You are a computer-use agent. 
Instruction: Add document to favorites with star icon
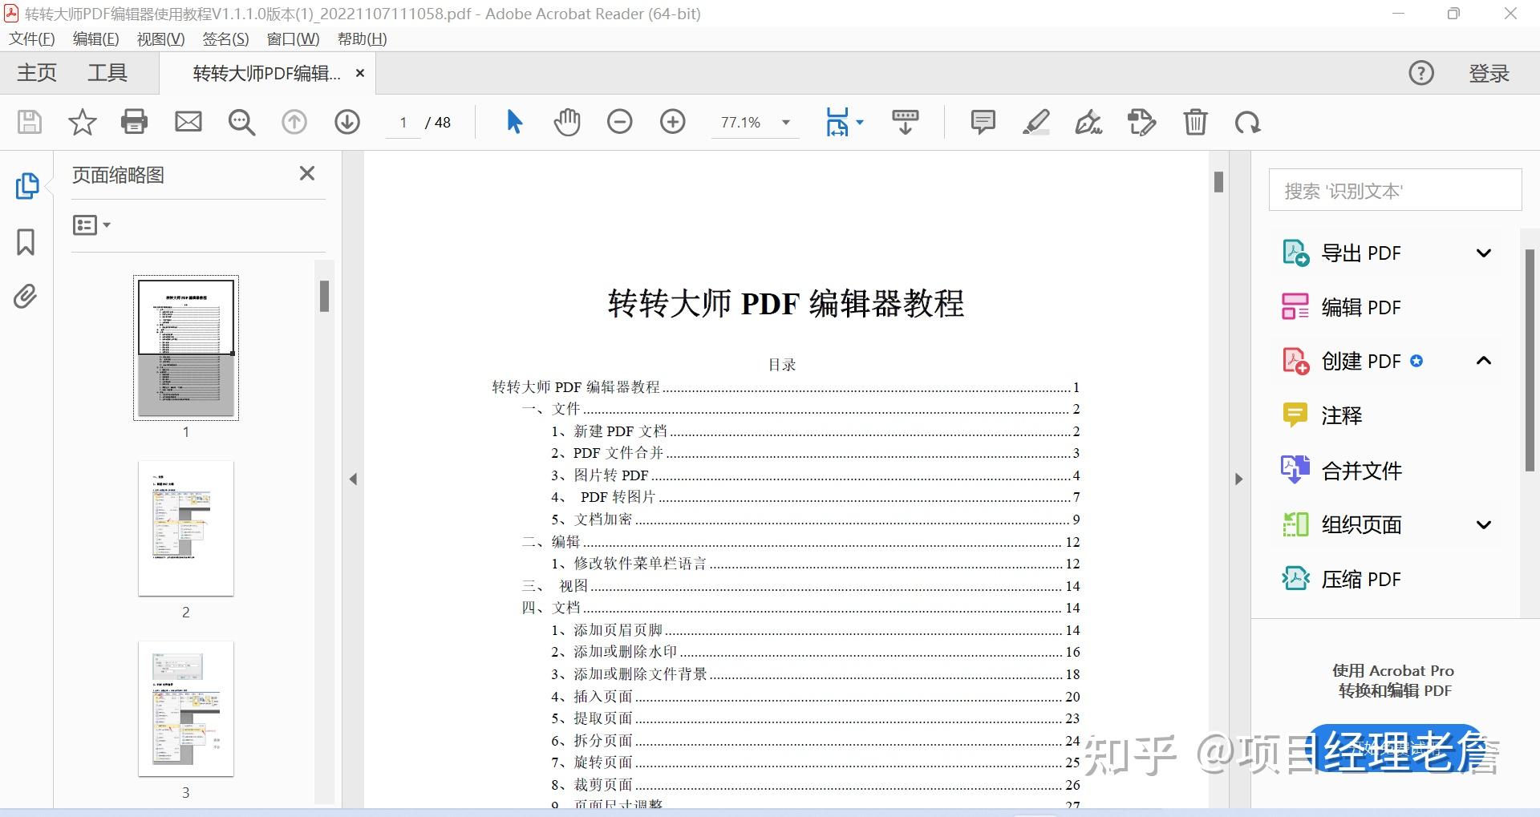82,122
